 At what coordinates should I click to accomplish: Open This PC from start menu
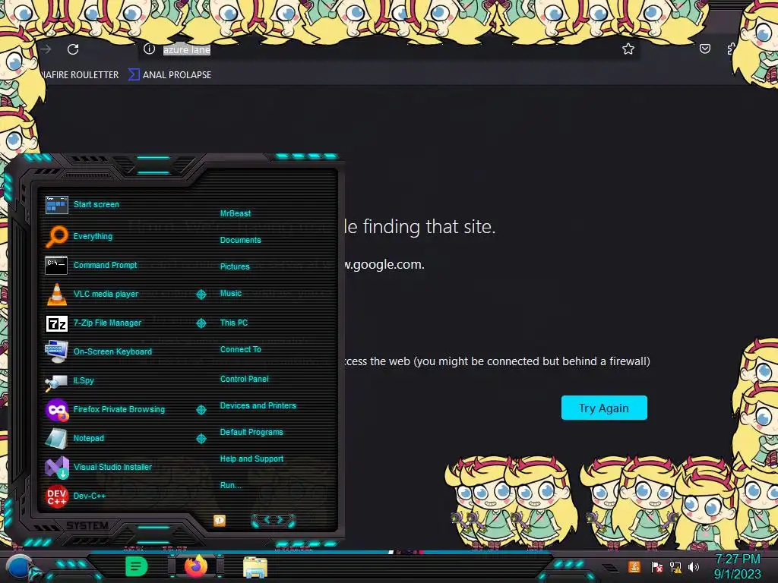[234, 323]
